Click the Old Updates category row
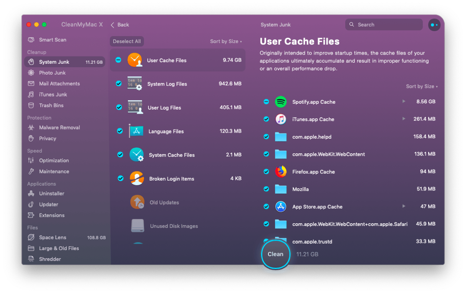 178,202
